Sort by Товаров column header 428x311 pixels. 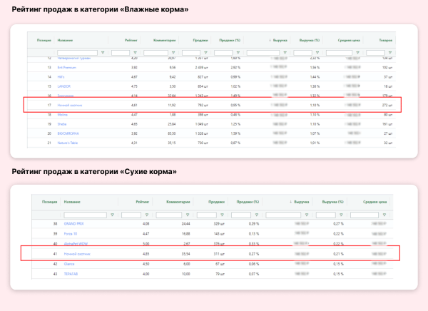386,41
